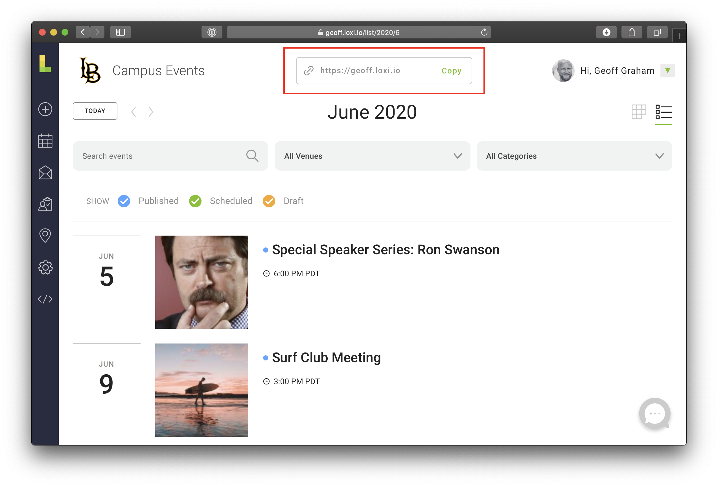Click browser forward button

pos(97,32)
